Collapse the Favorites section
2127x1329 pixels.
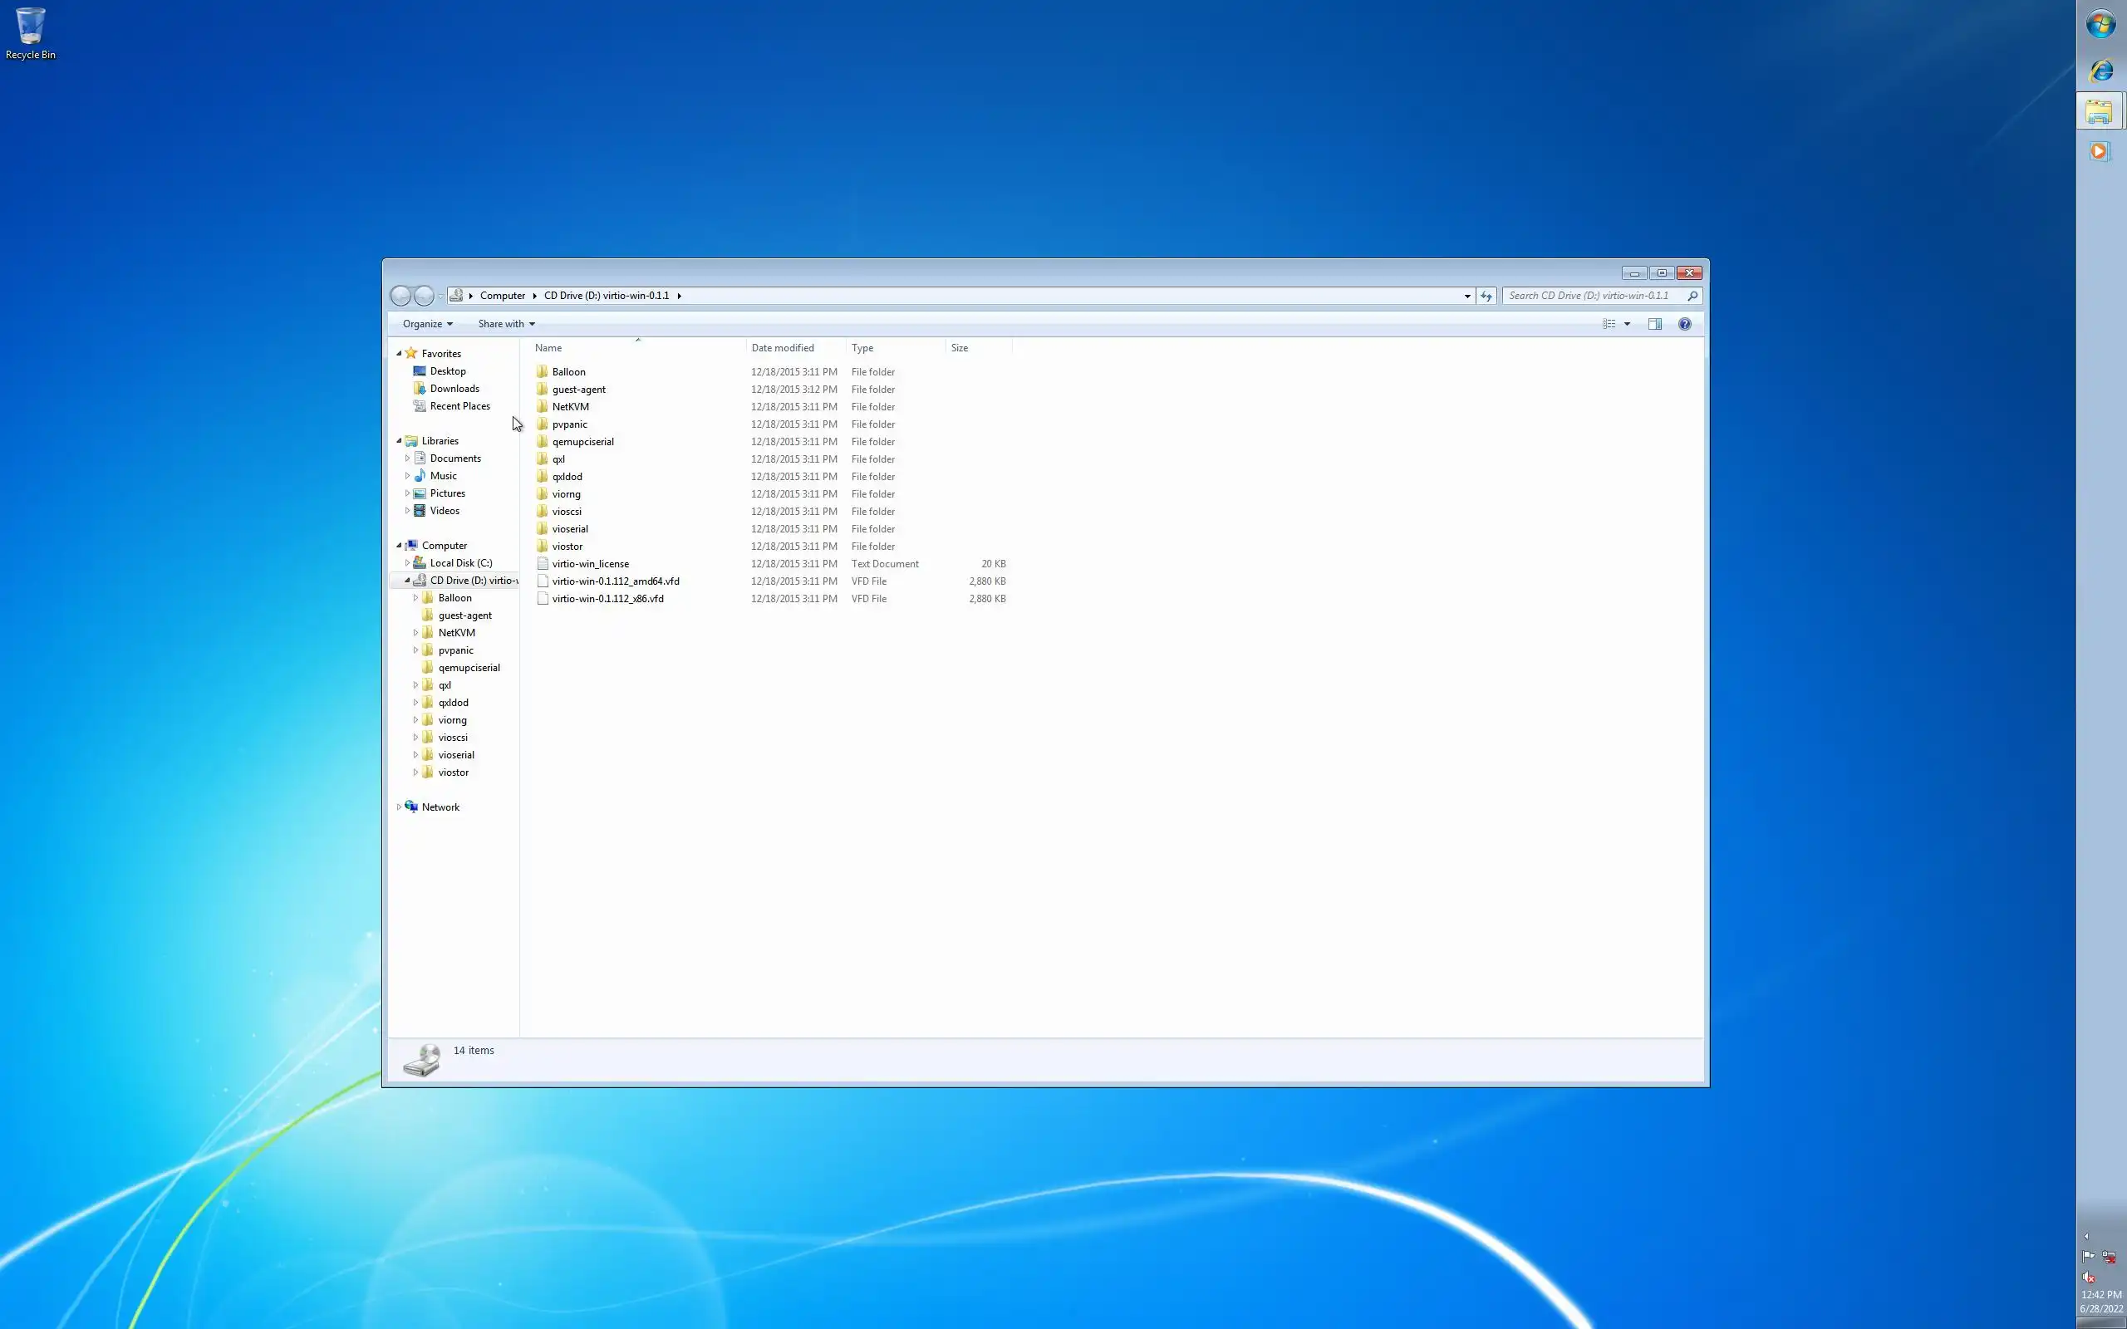click(399, 353)
